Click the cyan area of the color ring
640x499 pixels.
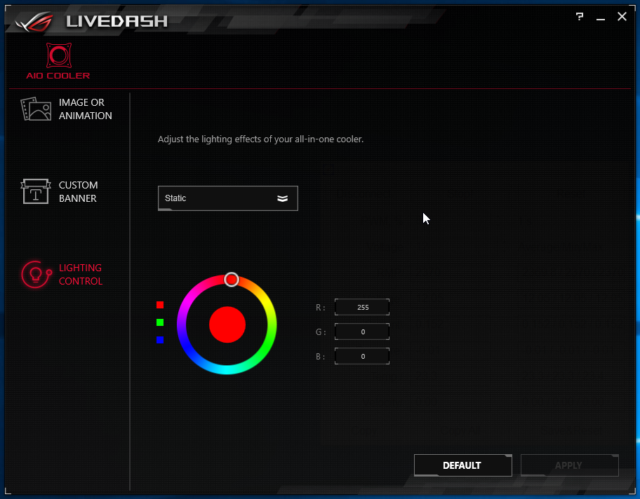coord(227,369)
